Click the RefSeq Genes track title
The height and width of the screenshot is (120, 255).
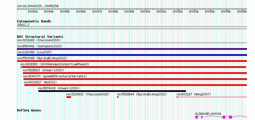pyautogui.click(x=29, y=111)
